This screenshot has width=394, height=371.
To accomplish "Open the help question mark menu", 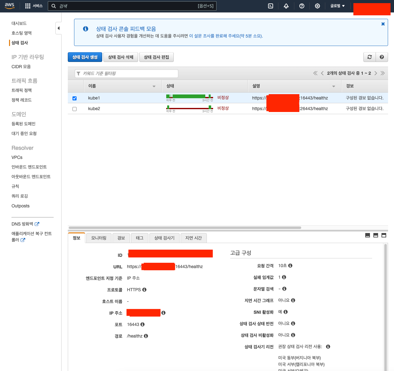I will click(x=302, y=6).
